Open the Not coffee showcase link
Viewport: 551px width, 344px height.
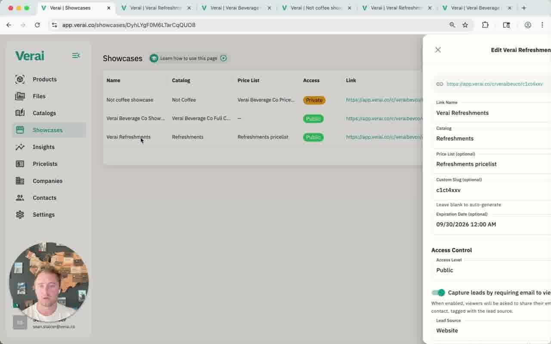[x=384, y=100]
